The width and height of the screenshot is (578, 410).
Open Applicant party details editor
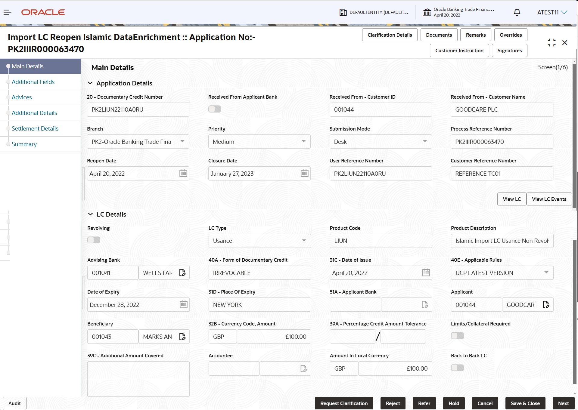[x=546, y=304]
